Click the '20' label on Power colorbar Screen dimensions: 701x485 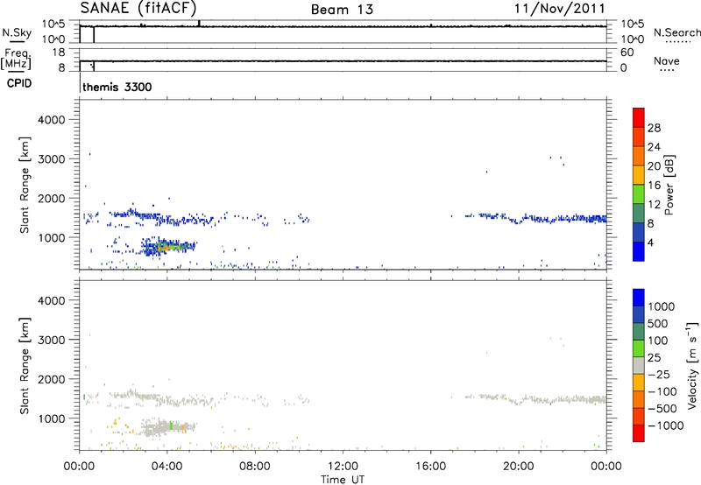pos(654,166)
